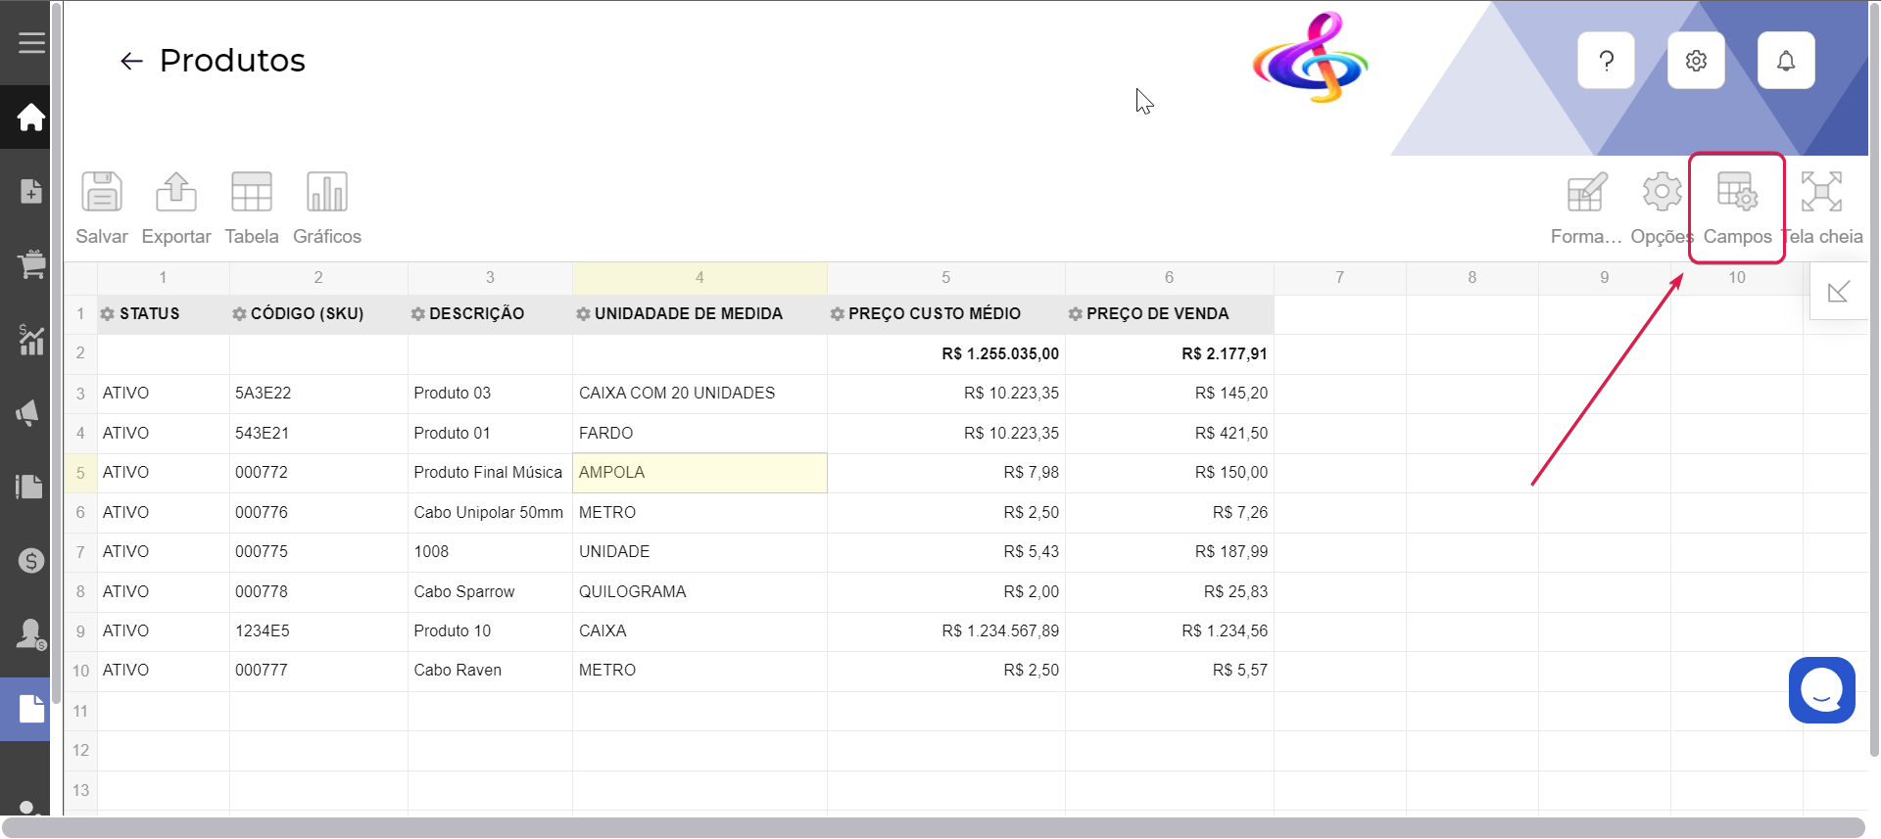Open DESCRIÇÃO column gear options
Image resolution: width=1881 pixels, height=839 pixels.
(418, 314)
